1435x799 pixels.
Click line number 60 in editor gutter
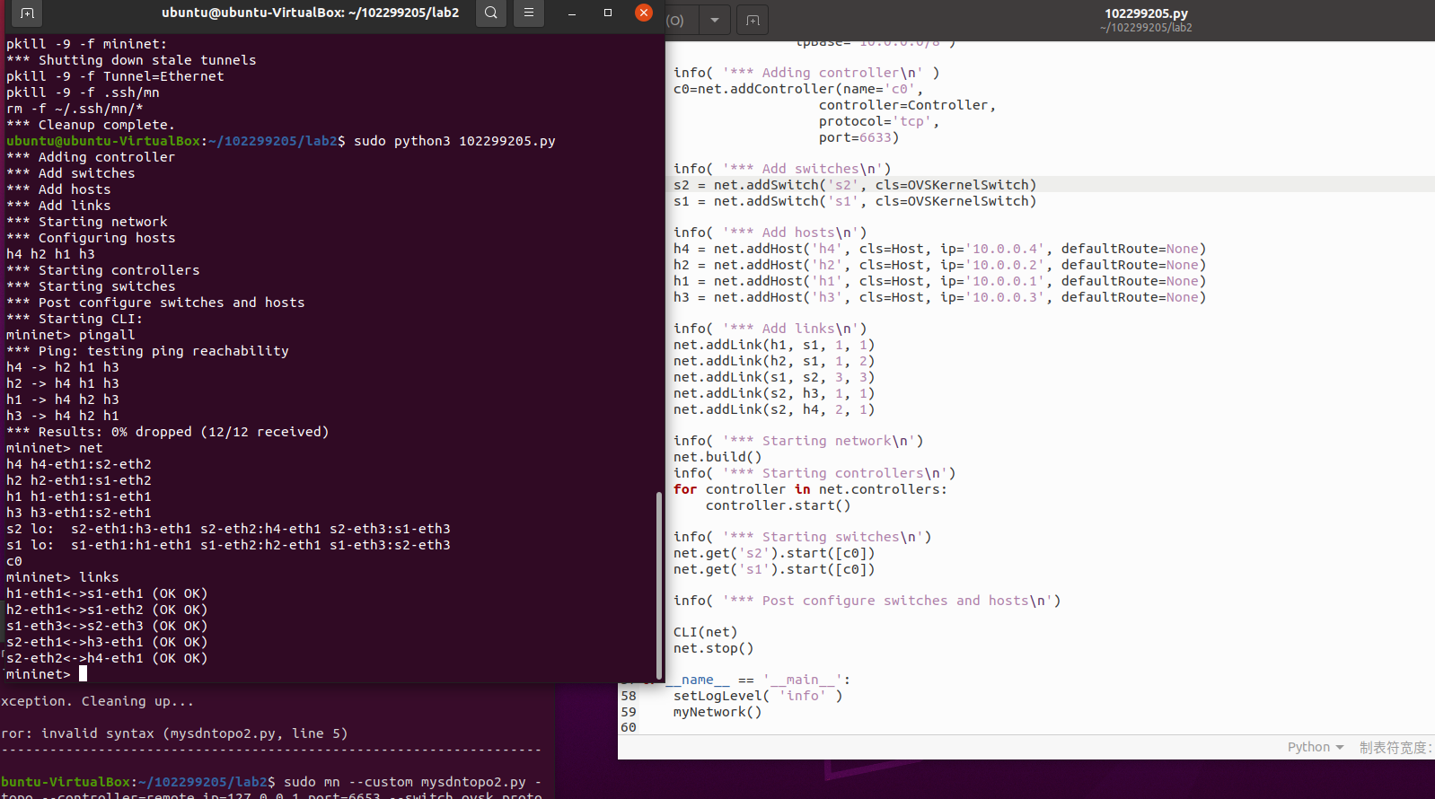coord(629,727)
